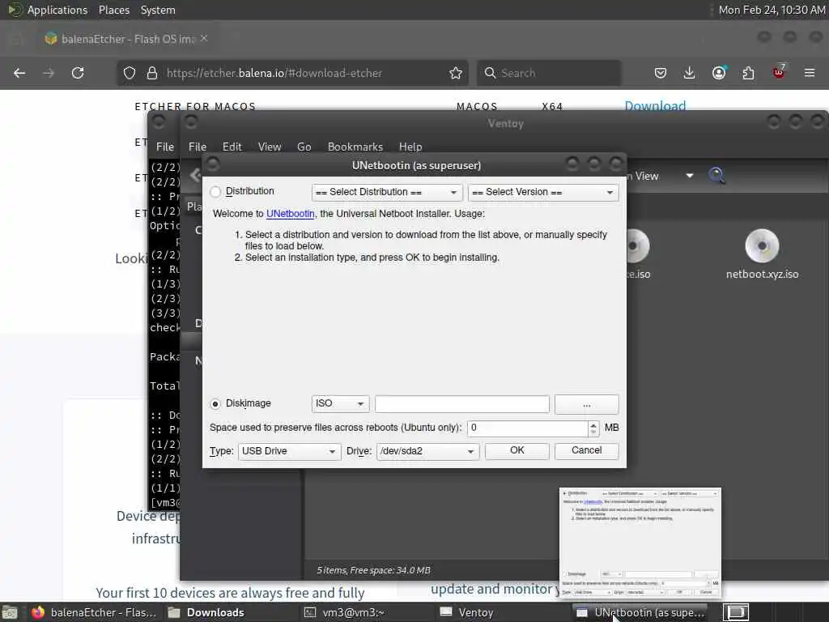Click the Firefox Search box
This screenshot has height=622, width=829.
(549, 73)
